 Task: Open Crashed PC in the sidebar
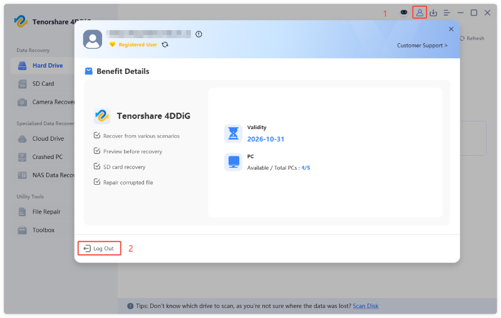pyautogui.click(x=43, y=156)
